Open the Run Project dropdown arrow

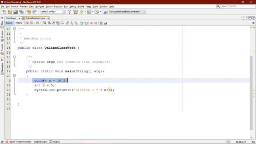tap(85, 12)
